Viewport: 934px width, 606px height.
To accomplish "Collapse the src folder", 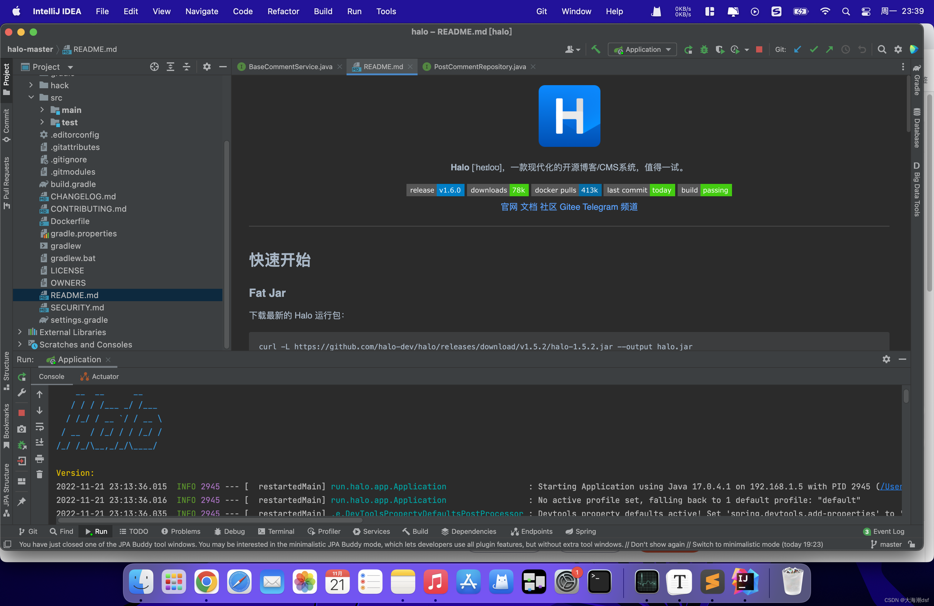I will pyautogui.click(x=31, y=98).
